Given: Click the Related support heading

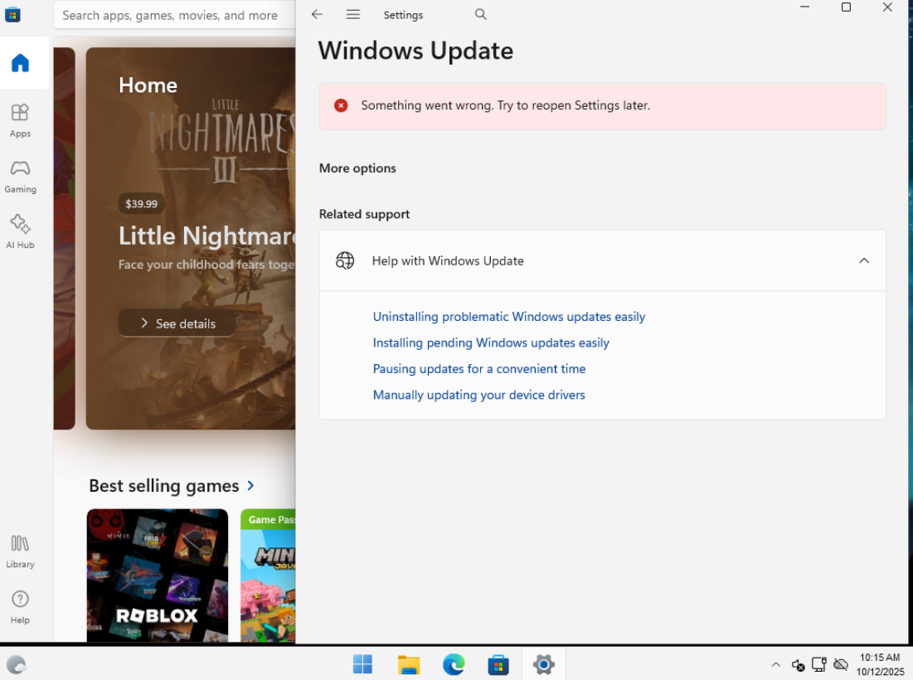Looking at the screenshot, I should (365, 214).
